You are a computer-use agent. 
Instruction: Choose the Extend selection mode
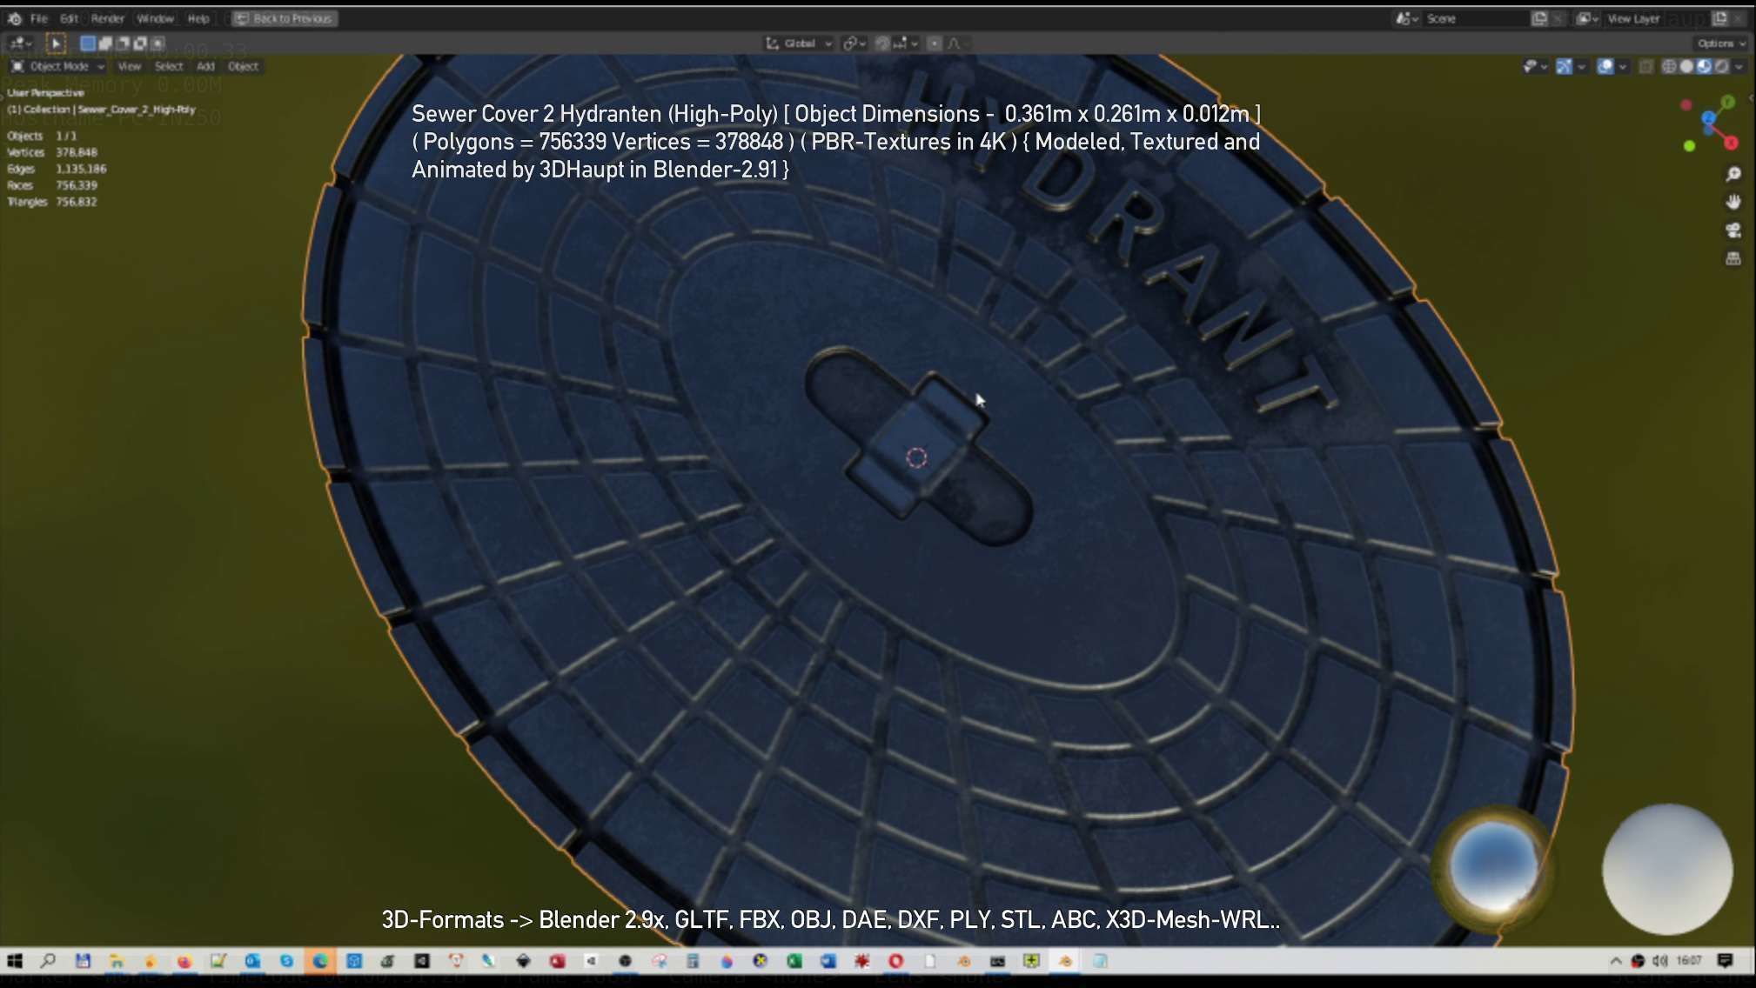tap(105, 43)
